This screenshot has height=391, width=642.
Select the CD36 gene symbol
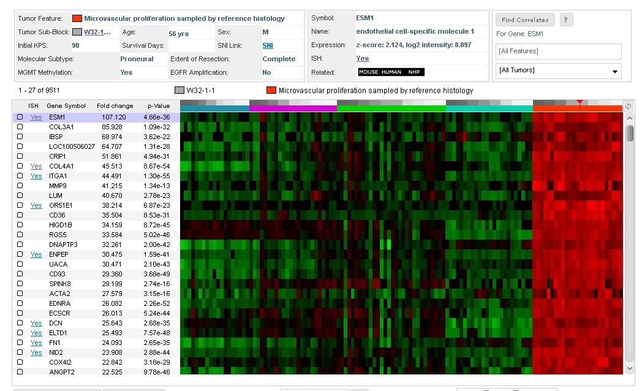pyautogui.click(x=58, y=215)
